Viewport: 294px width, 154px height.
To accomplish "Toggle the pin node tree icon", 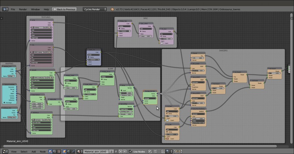I will pos(150,151).
